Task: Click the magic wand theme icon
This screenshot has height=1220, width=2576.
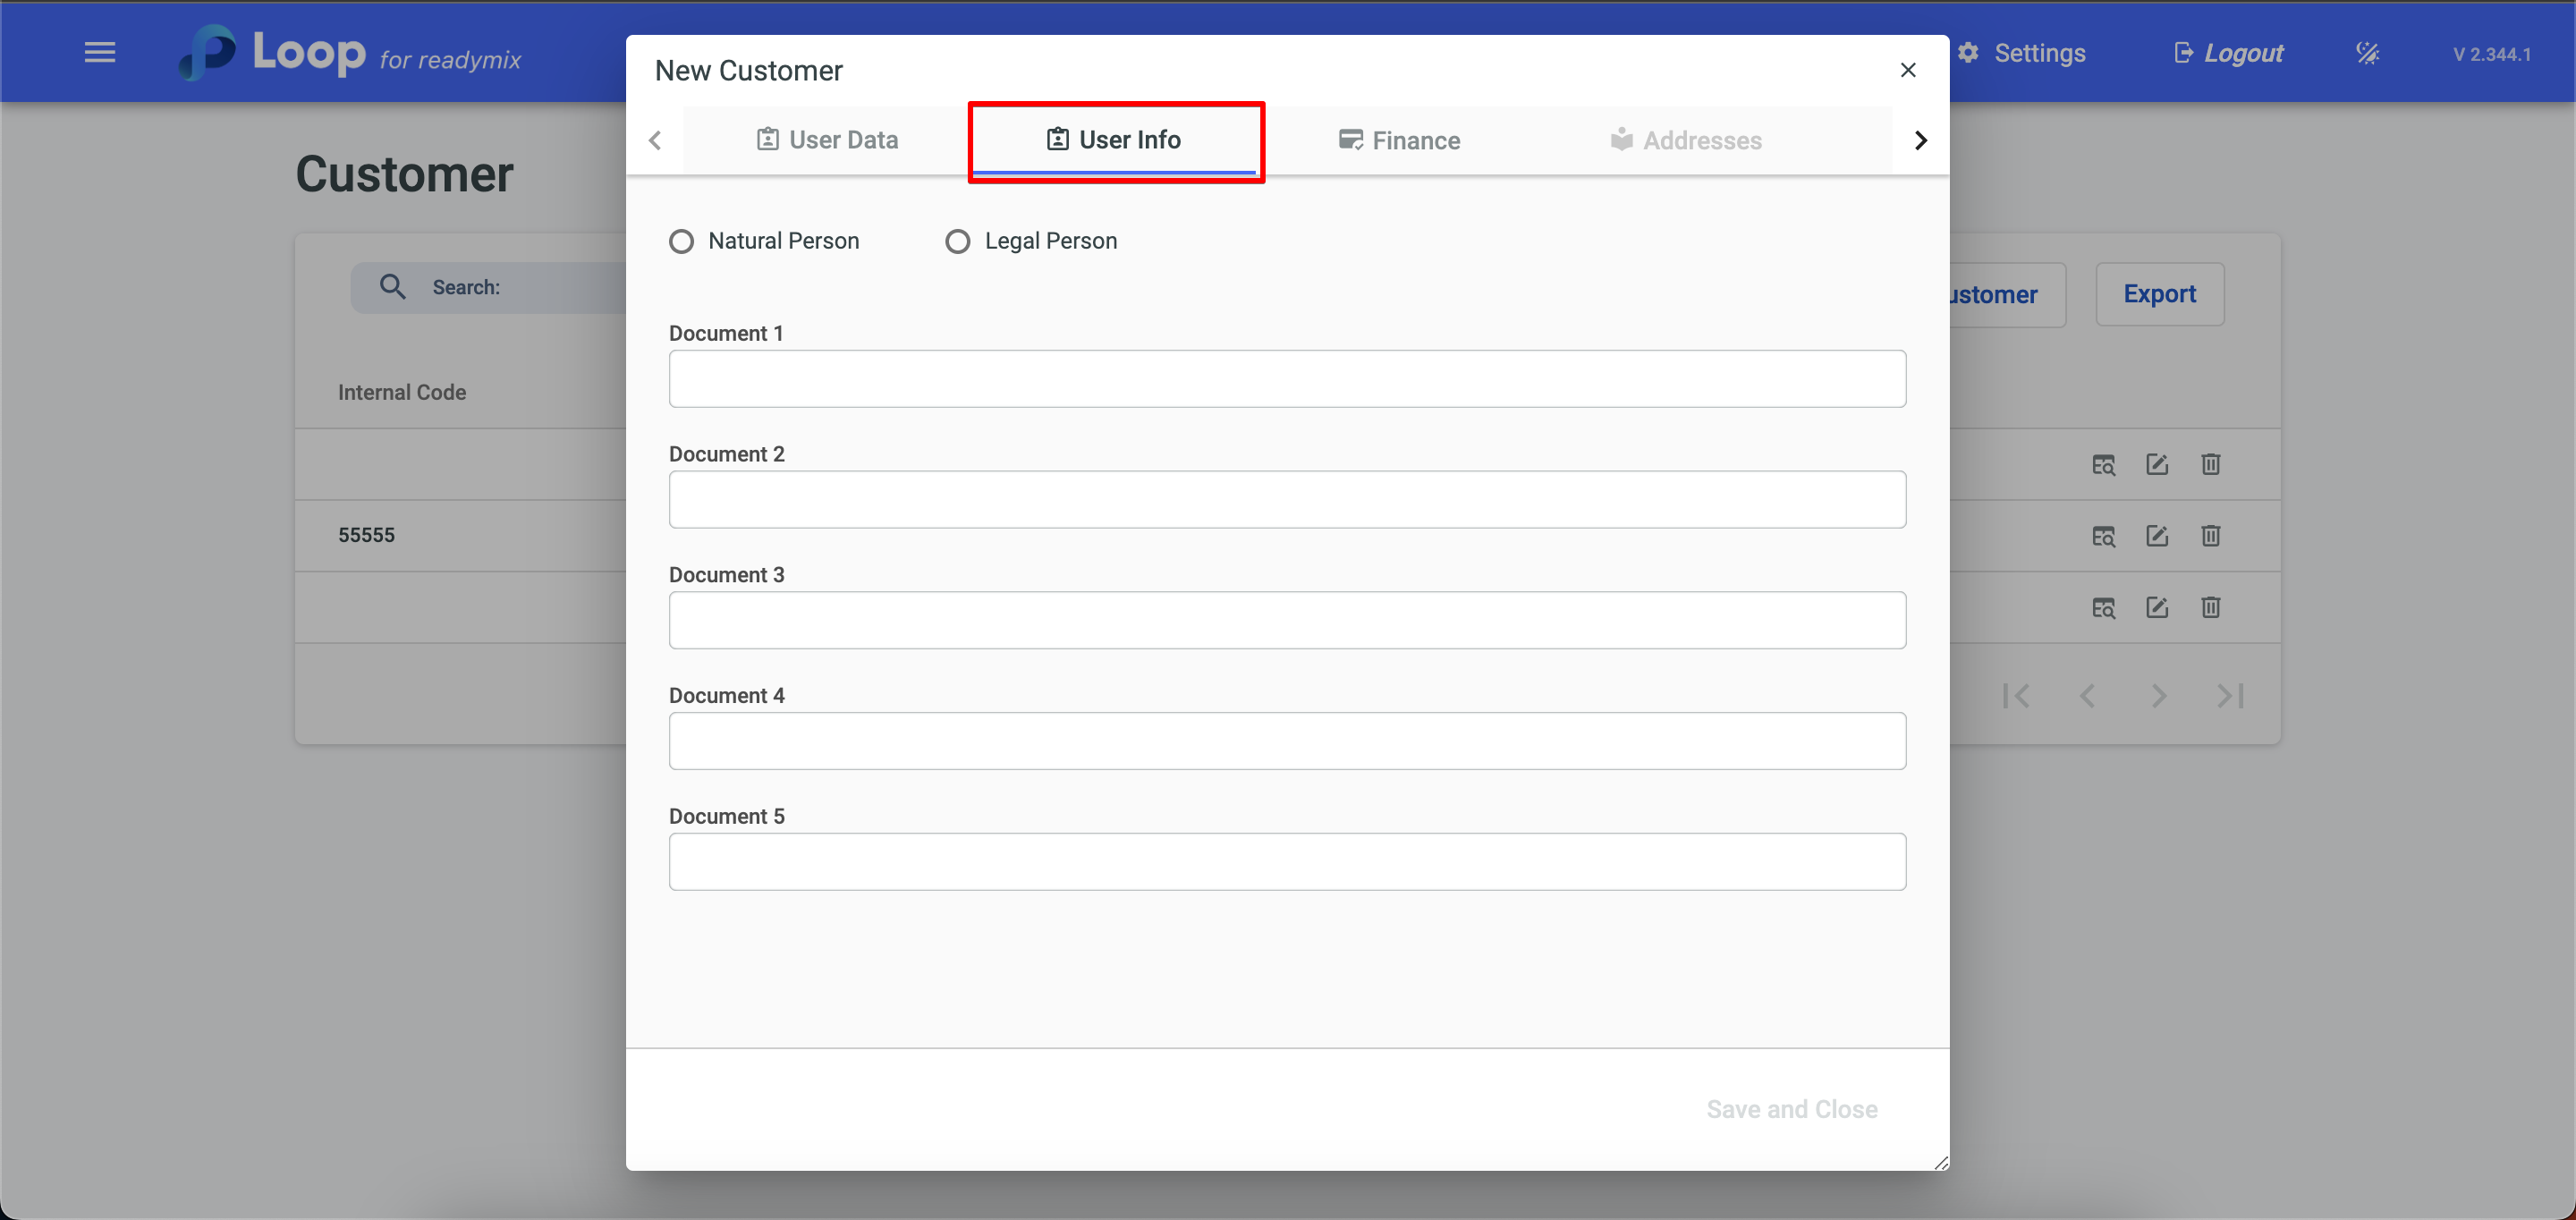Action: [x=2367, y=53]
